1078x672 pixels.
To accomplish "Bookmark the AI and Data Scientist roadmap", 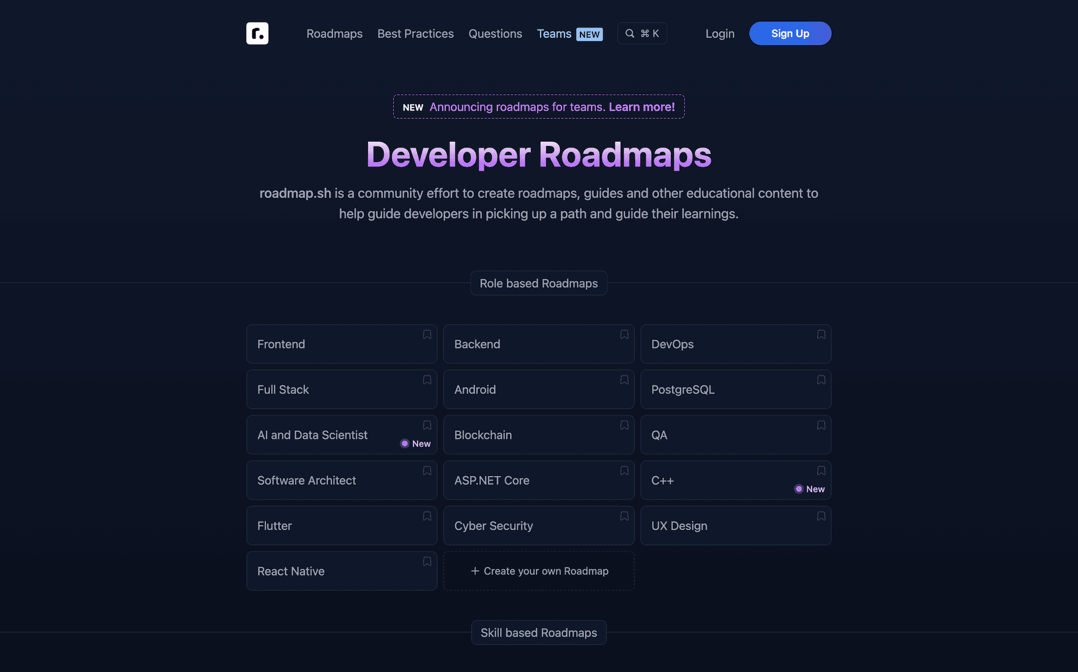I will pyautogui.click(x=427, y=425).
